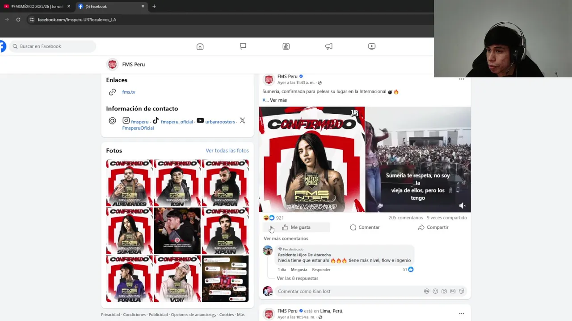Open Residente Hijos De Atacocha profile name
The image size is (572, 321).
pyautogui.click(x=304, y=255)
